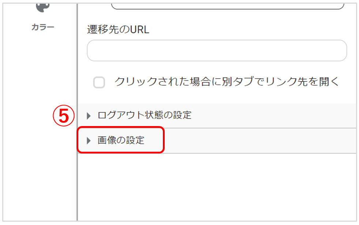Screen dimensions: 359x225
Task: Expand 画像の設定 via its triangle arrow
Action: (89, 141)
